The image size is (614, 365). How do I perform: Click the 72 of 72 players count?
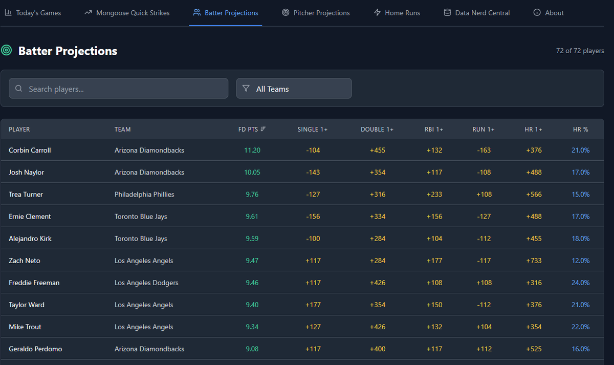pyautogui.click(x=580, y=51)
